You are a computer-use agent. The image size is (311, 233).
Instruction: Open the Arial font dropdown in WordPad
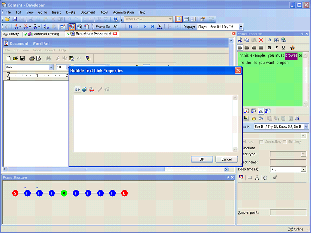(x=51, y=67)
